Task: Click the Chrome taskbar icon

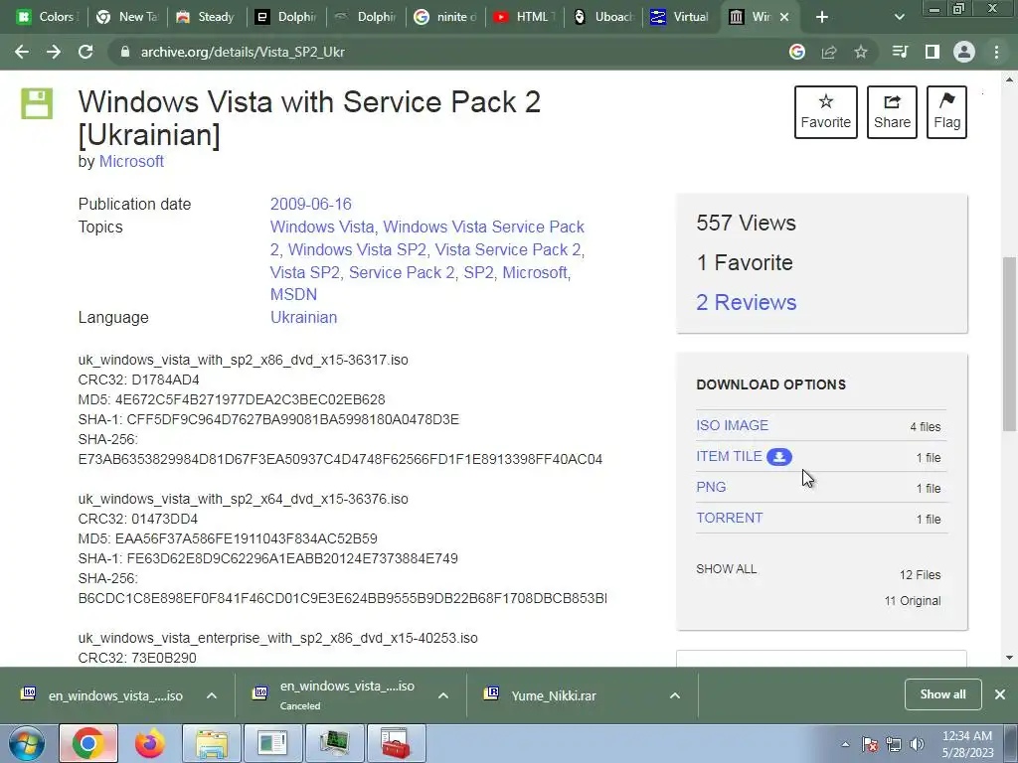Action: click(x=88, y=743)
